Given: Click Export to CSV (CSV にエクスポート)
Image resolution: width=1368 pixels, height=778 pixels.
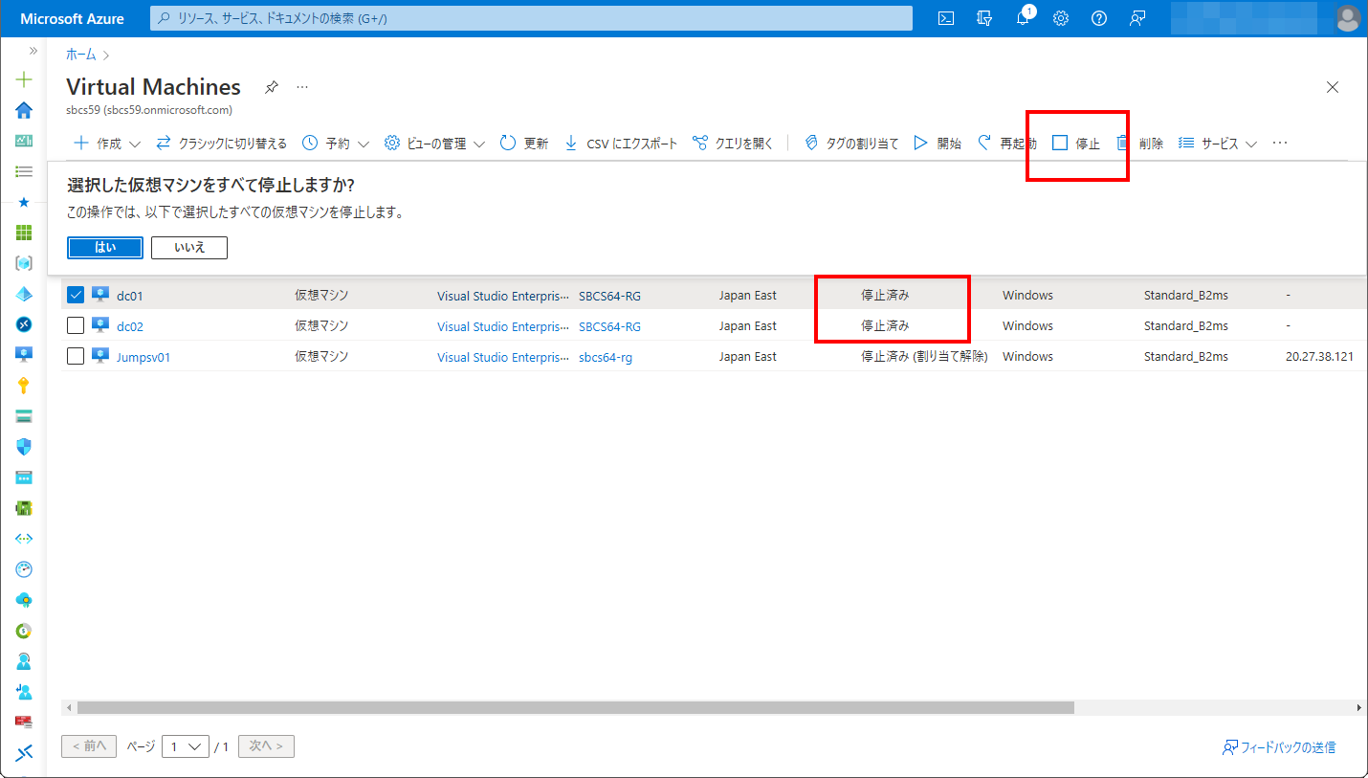Looking at the screenshot, I should click(x=620, y=144).
